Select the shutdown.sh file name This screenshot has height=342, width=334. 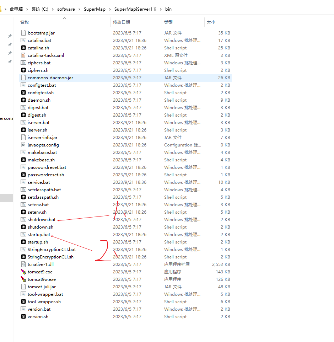pos(41,227)
